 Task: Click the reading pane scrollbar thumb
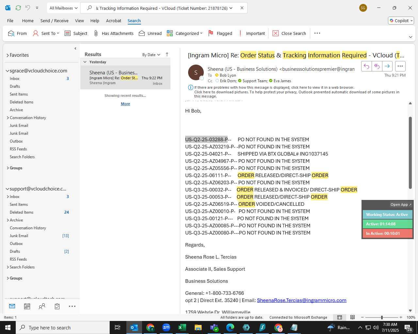tap(410, 153)
